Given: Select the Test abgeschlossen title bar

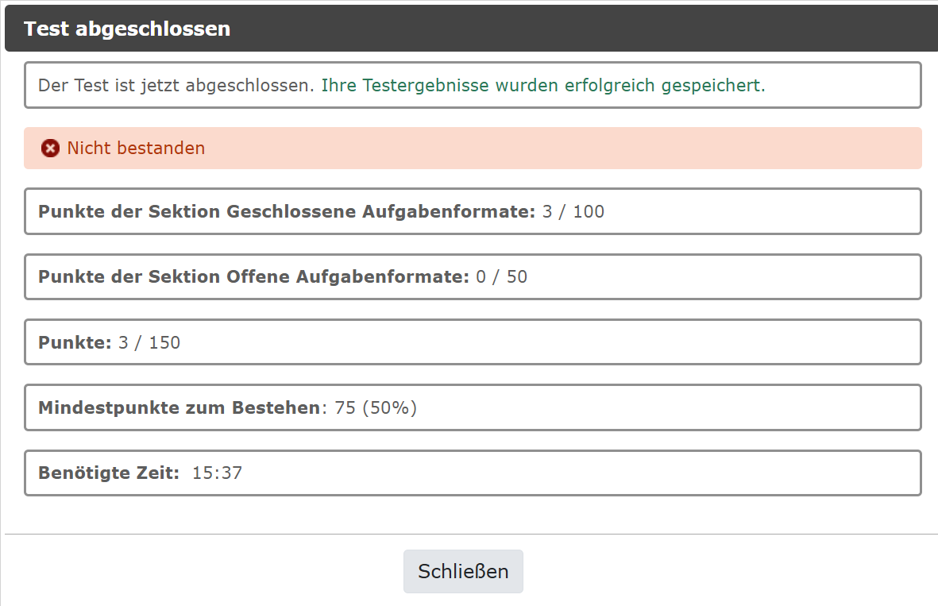Looking at the screenshot, I should tap(469, 28).
